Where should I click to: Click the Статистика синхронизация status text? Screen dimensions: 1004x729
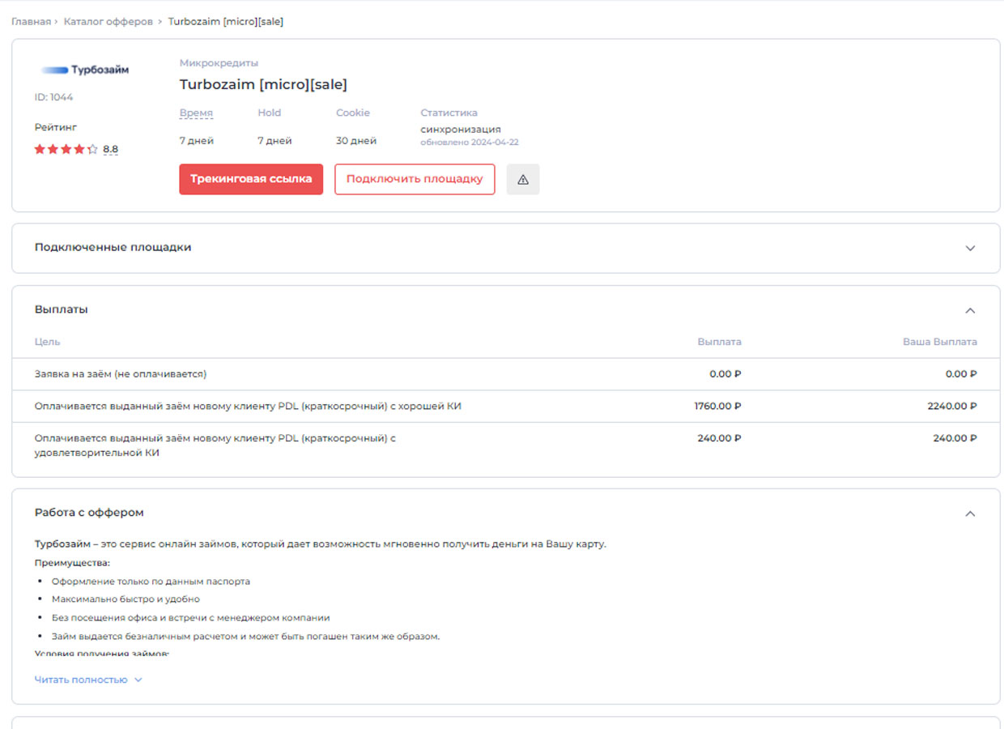coord(460,129)
